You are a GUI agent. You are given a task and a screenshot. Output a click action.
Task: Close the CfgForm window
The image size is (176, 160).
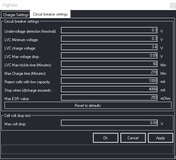[173, 6]
